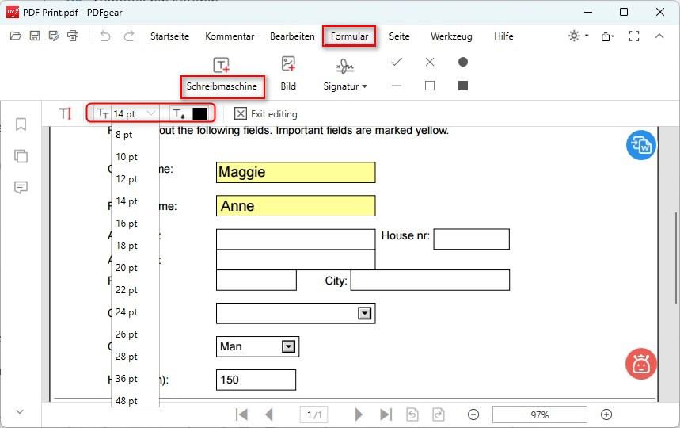Open the page thumbnails sidebar panel
This screenshot has width=680, height=428.
click(21, 156)
